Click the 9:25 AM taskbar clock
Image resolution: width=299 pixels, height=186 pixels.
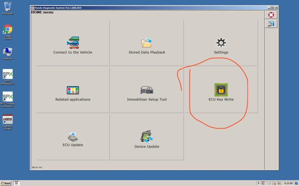(x=288, y=183)
